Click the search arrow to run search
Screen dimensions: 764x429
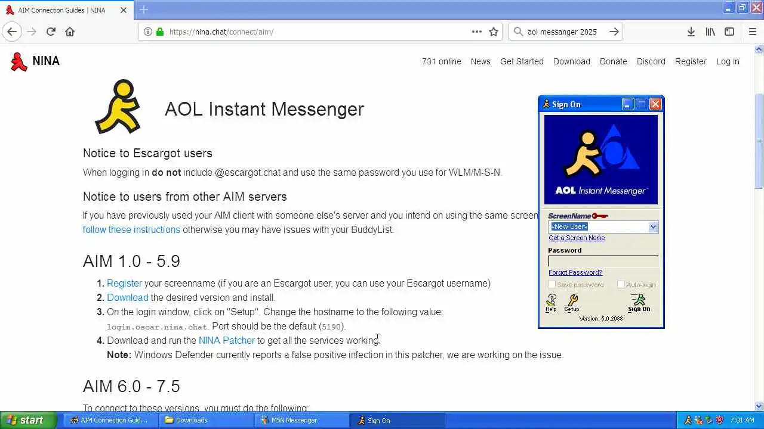614,32
